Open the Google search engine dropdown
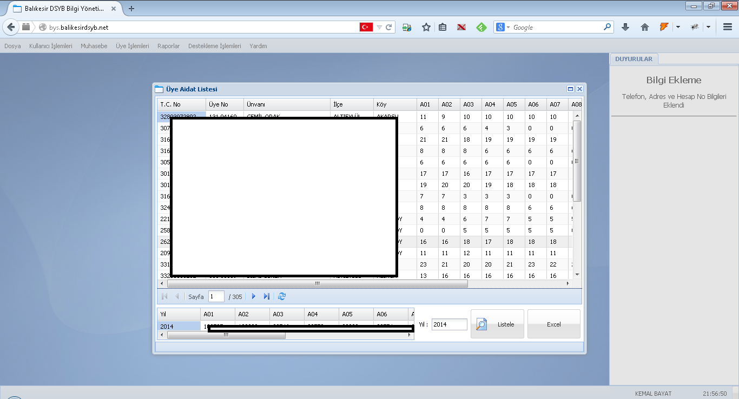This screenshot has width=739, height=399. (x=503, y=27)
